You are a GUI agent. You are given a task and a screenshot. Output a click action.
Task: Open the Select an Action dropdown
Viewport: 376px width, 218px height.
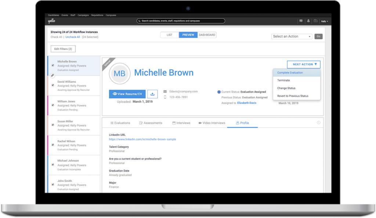pyautogui.click(x=292, y=36)
